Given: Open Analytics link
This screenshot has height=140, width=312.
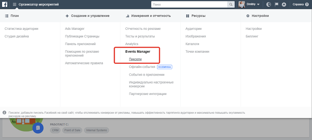Looking at the screenshot, I should click(x=132, y=44).
